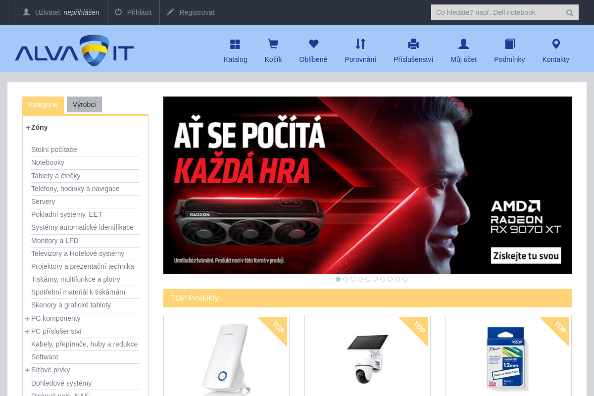
Task: Open the Košík shopping cart icon
Action: tap(273, 44)
